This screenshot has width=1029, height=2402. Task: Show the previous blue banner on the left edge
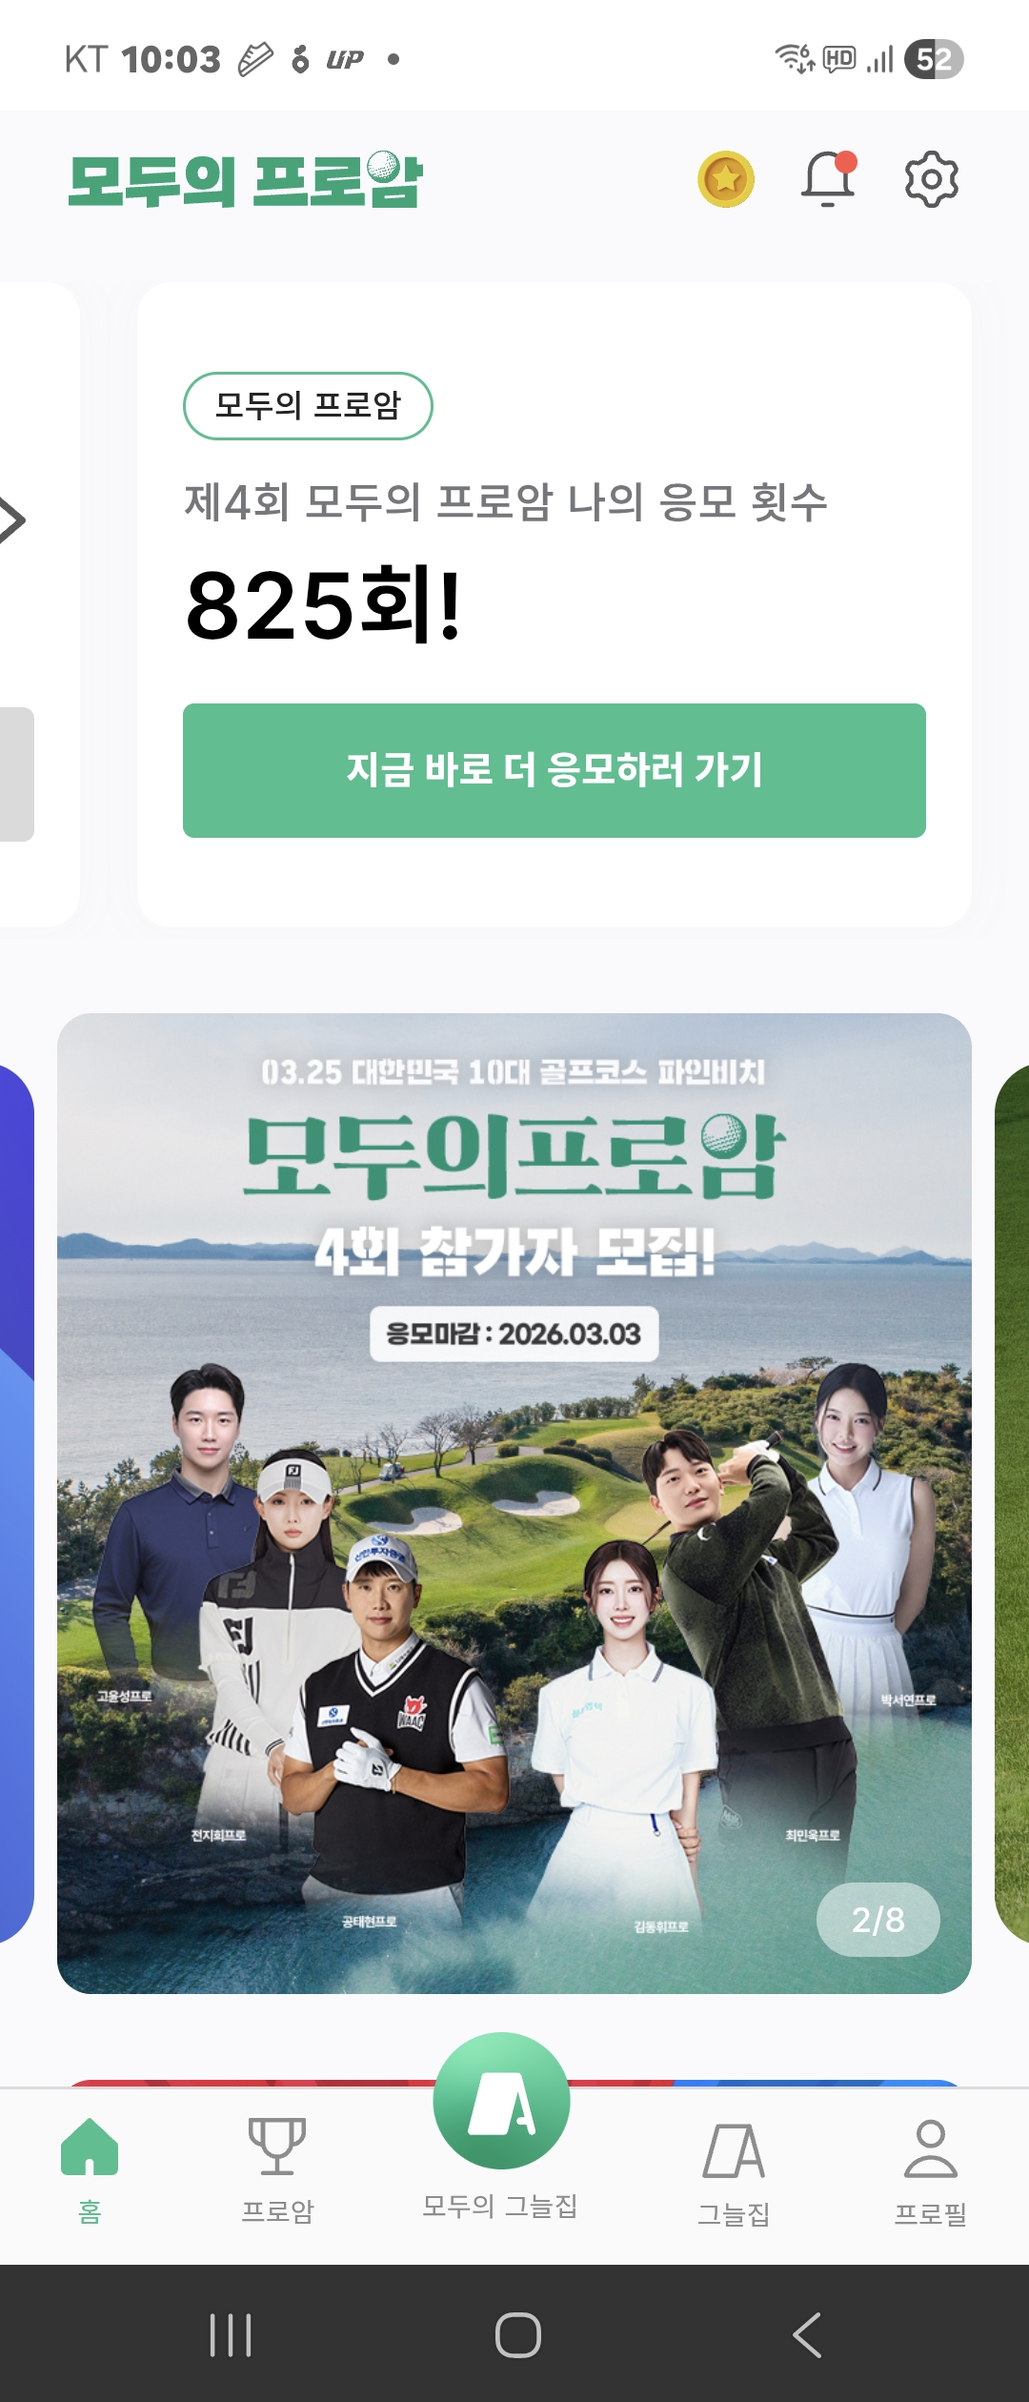coord(16,1503)
